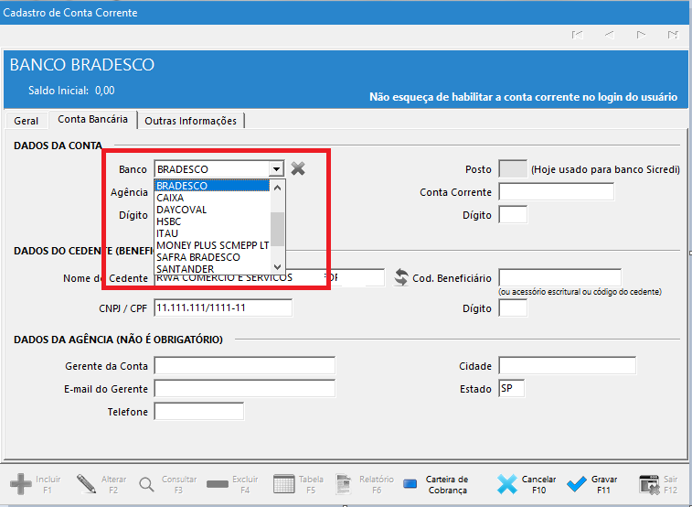
Task: Focus the Gerente da Conta field
Action: pyautogui.click(x=244, y=366)
